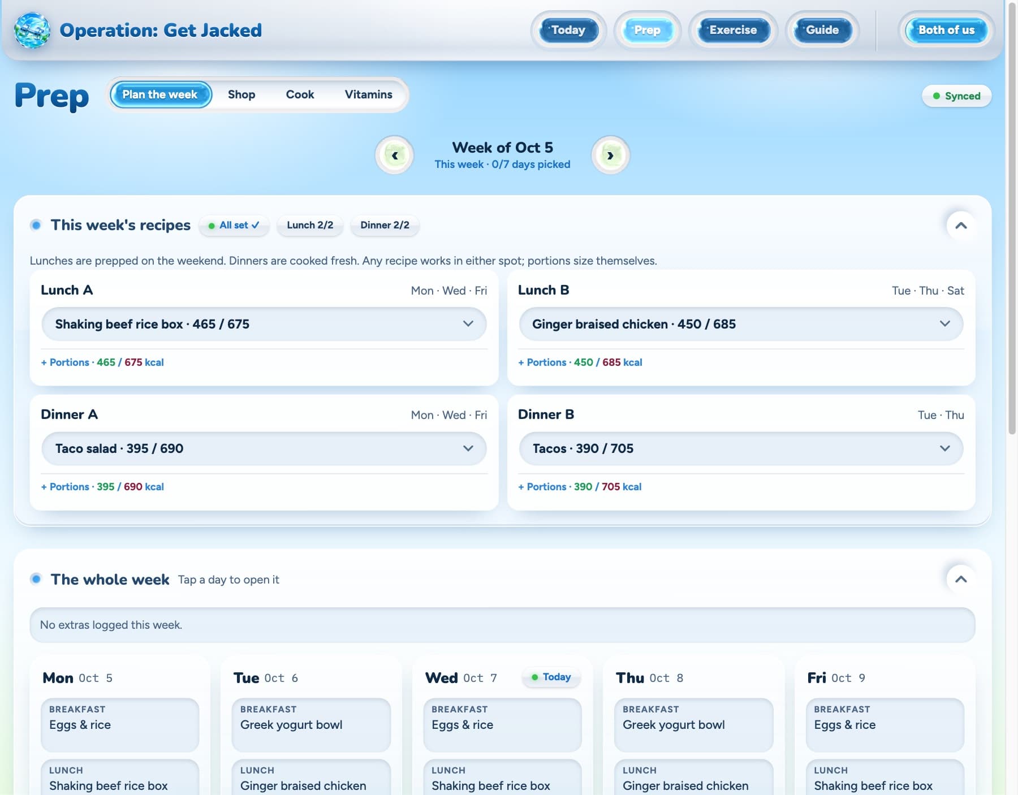This screenshot has width=1018, height=795.
Task: Click the Synced status badge
Action: (956, 96)
